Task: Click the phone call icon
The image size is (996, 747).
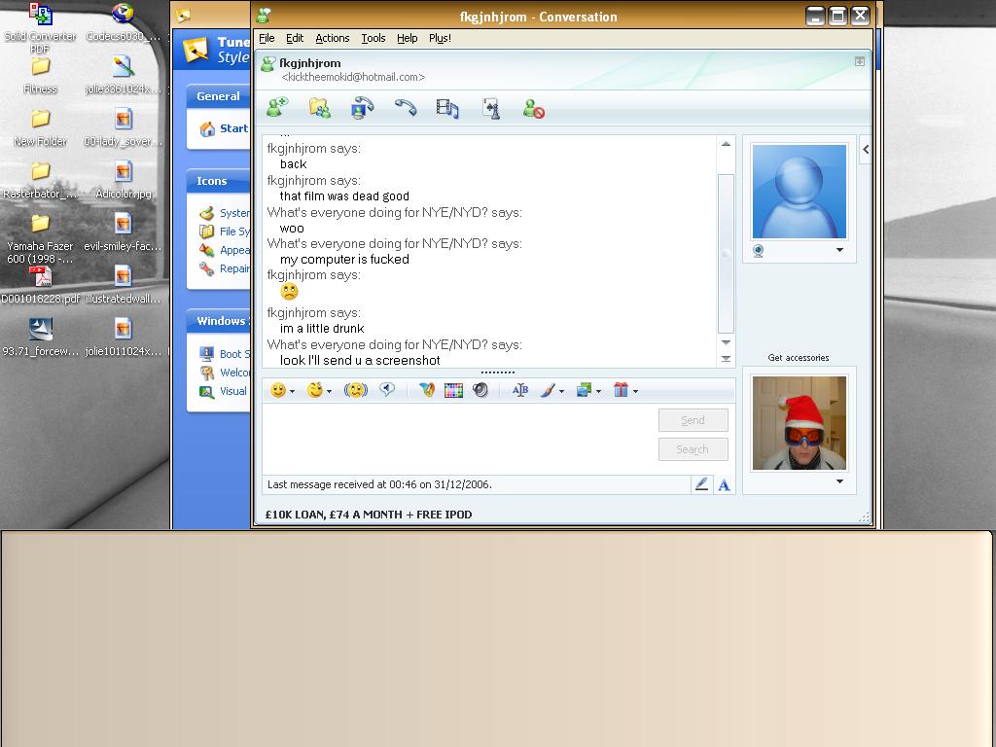Action: 405,108
